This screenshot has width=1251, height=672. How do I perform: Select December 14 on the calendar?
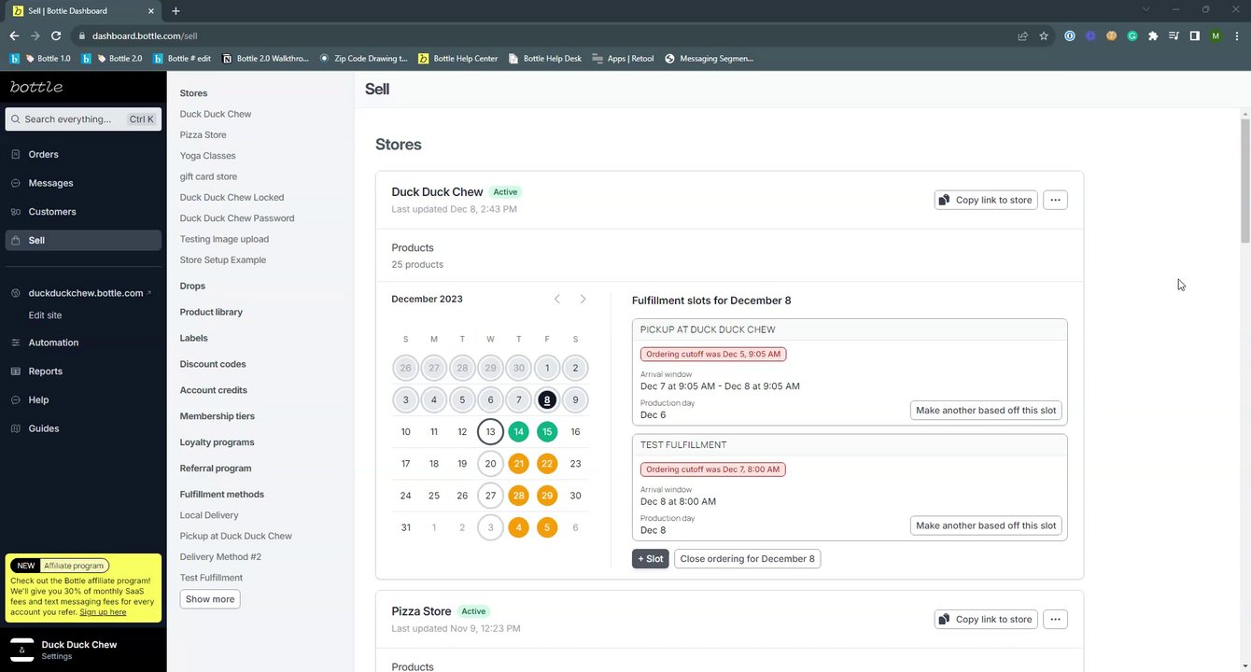(519, 431)
